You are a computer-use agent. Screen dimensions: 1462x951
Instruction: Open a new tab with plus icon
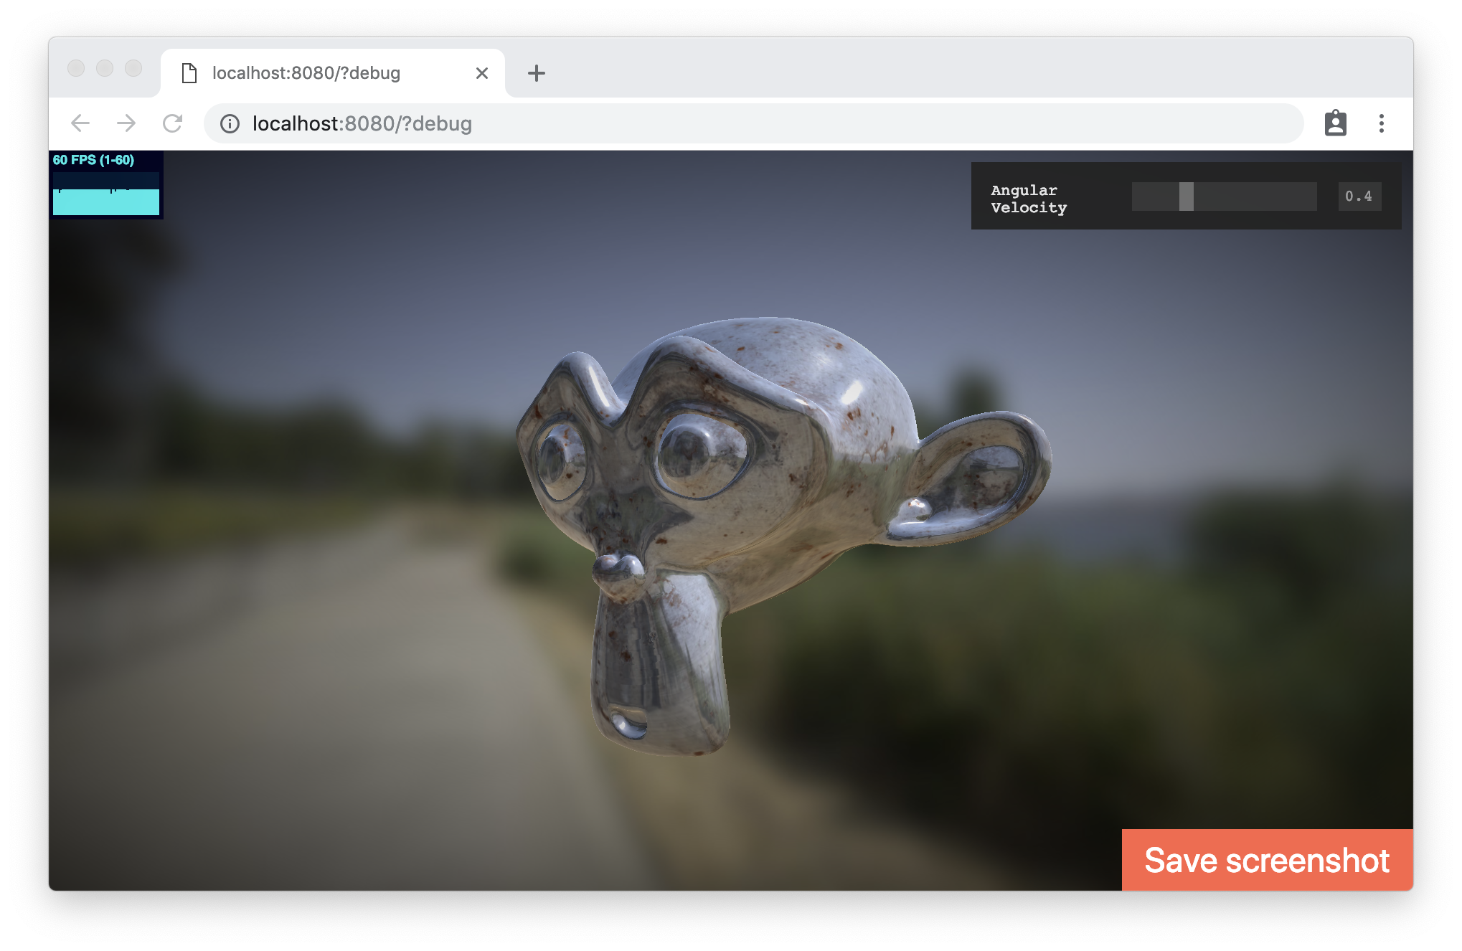pos(536,73)
